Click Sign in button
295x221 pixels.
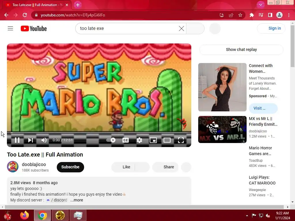pos(271,28)
